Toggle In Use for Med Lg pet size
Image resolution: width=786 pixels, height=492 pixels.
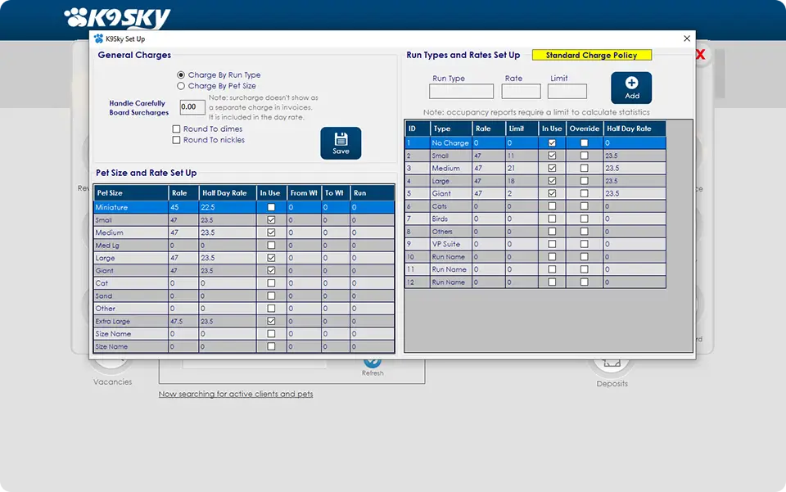(x=271, y=245)
